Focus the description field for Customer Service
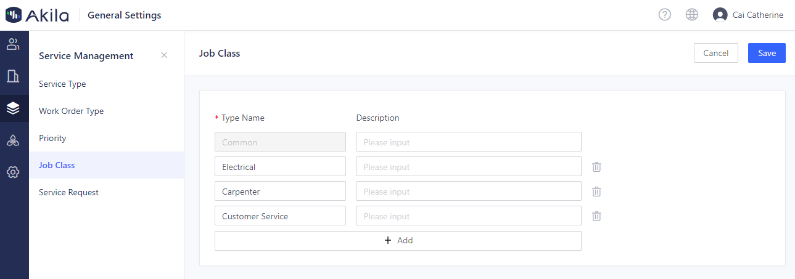Image resolution: width=795 pixels, height=279 pixels. pos(469,216)
